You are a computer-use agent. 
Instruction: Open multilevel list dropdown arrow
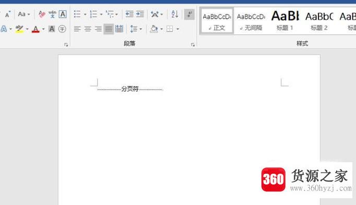point(117,15)
